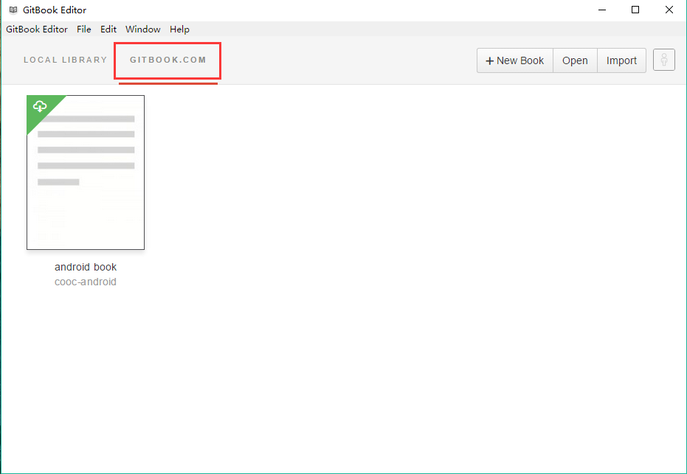Maximize the GitBook Editor window

pyautogui.click(x=635, y=10)
